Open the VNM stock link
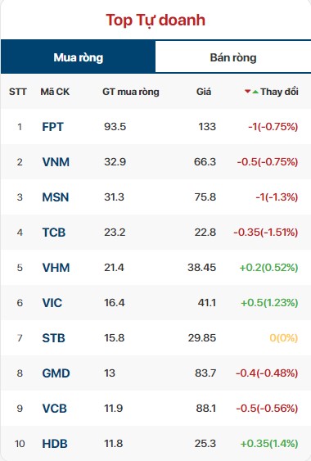 (56, 162)
